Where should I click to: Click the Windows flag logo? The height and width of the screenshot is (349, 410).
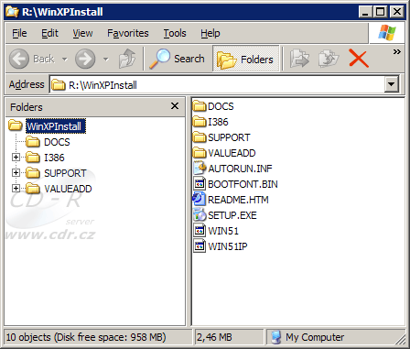pos(387,33)
